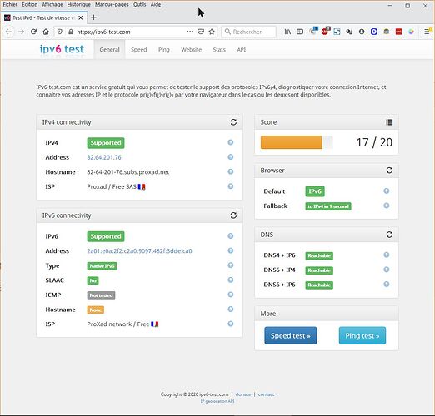Click the info icon beside DNS6 + IP6

pyautogui.click(x=387, y=285)
